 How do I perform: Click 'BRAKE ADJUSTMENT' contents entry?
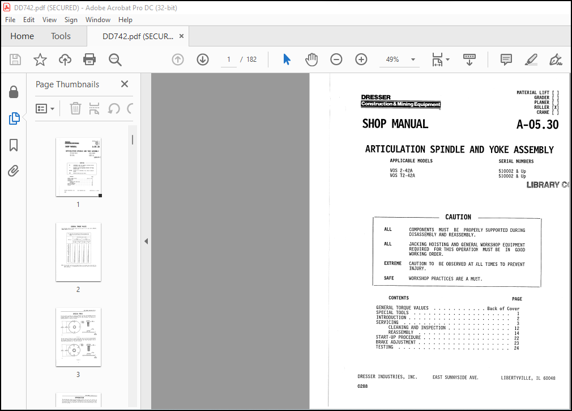395,342
